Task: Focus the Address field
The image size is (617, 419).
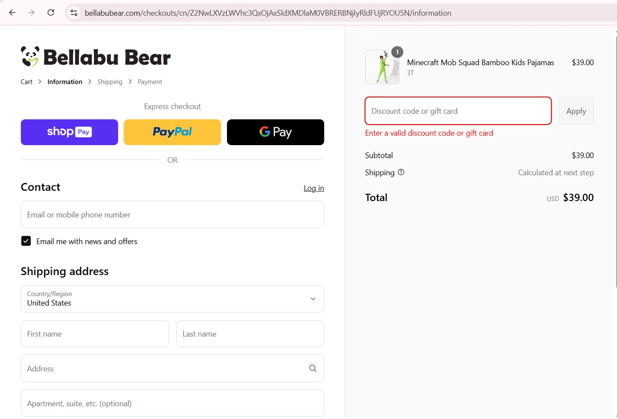Action: (172, 368)
